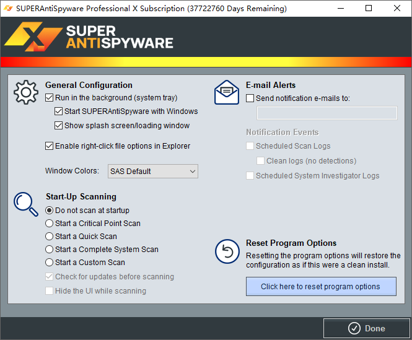The image size is (412, 340).
Task: Toggle Show splash screen/loading window
Action: [x=58, y=126]
